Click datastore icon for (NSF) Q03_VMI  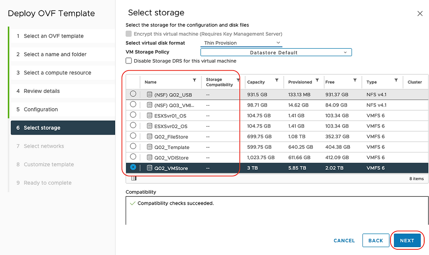click(149, 105)
